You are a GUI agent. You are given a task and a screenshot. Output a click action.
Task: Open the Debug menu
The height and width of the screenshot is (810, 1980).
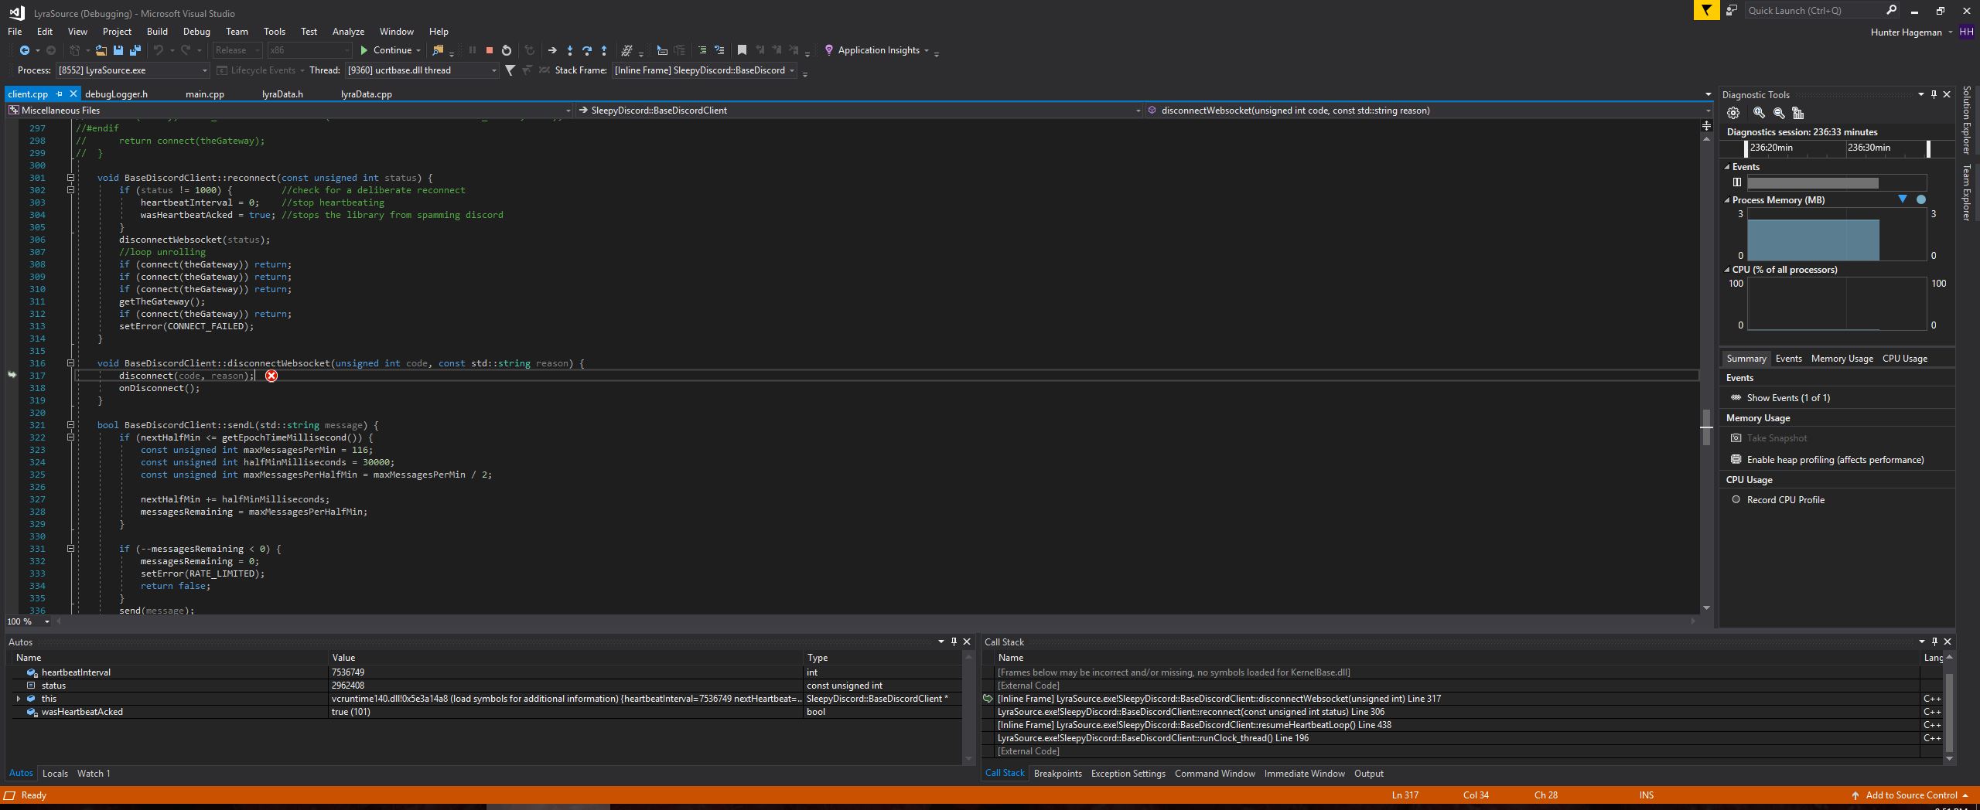tap(196, 32)
